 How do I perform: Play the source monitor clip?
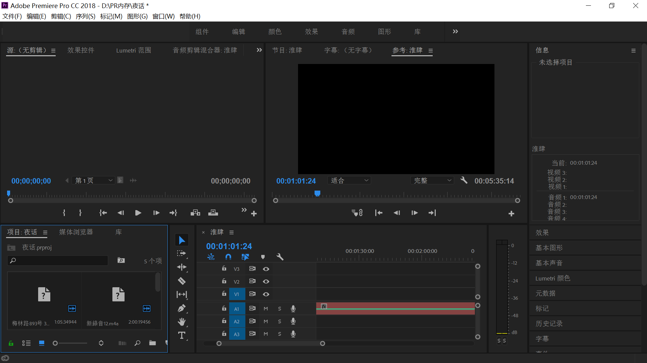click(138, 213)
